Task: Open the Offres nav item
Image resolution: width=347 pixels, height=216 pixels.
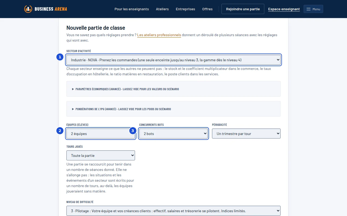Action: [x=207, y=9]
